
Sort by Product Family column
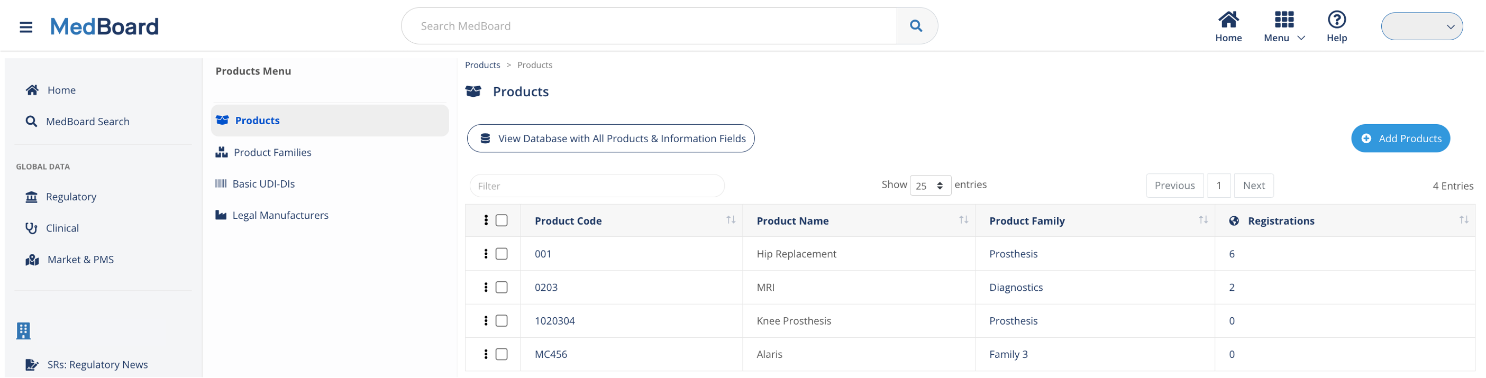(x=1204, y=220)
